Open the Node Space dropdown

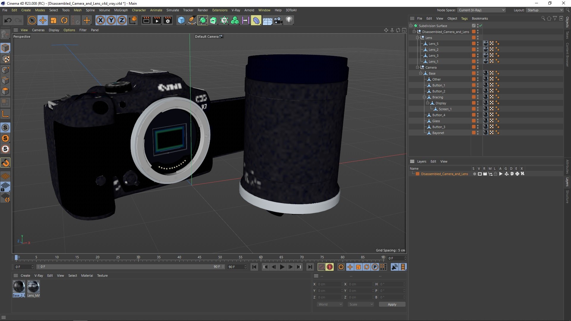[481, 10]
